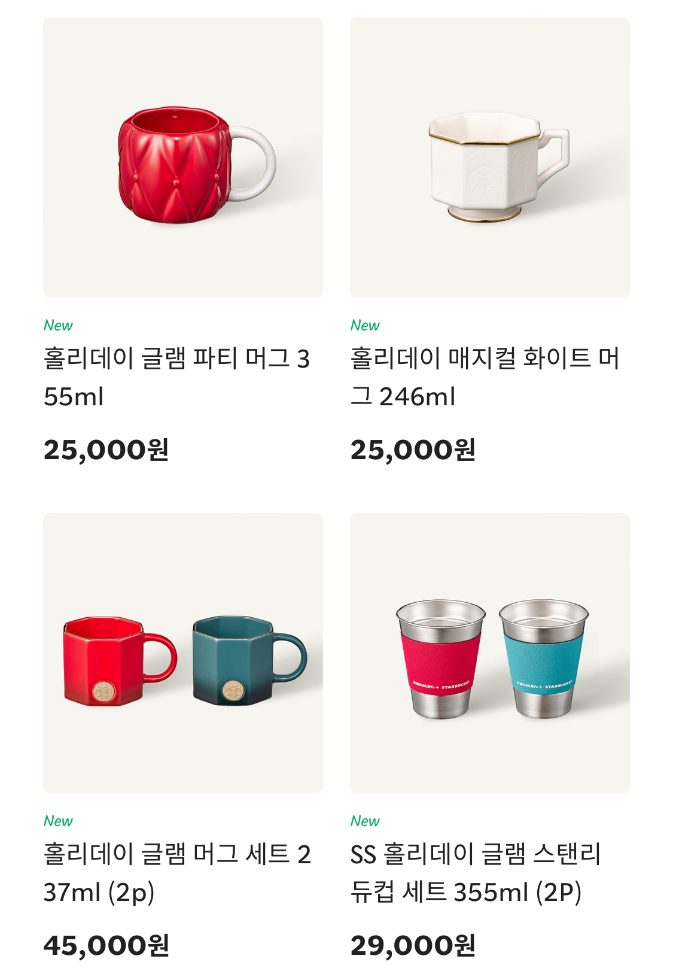Click the 45,000원 price of the mug set
This screenshot has height=974, width=673.
click(106, 946)
